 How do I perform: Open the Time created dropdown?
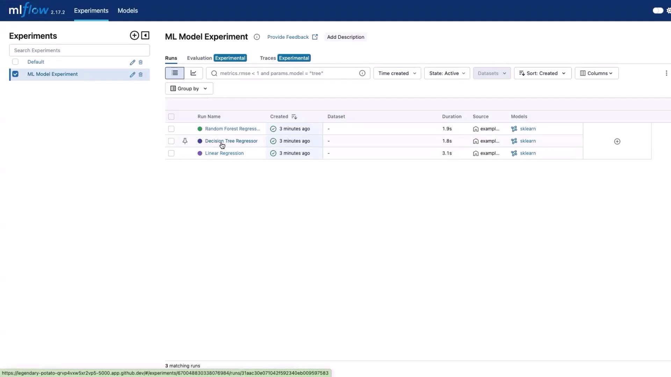(x=397, y=73)
